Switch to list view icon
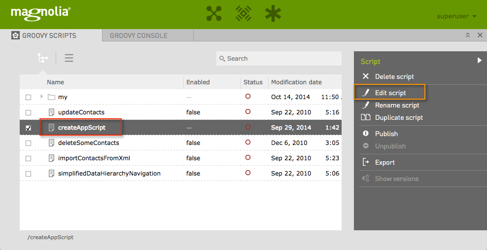Image resolution: width=487 pixels, height=250 pixels. pyautogui.click(x=69, y=58)
